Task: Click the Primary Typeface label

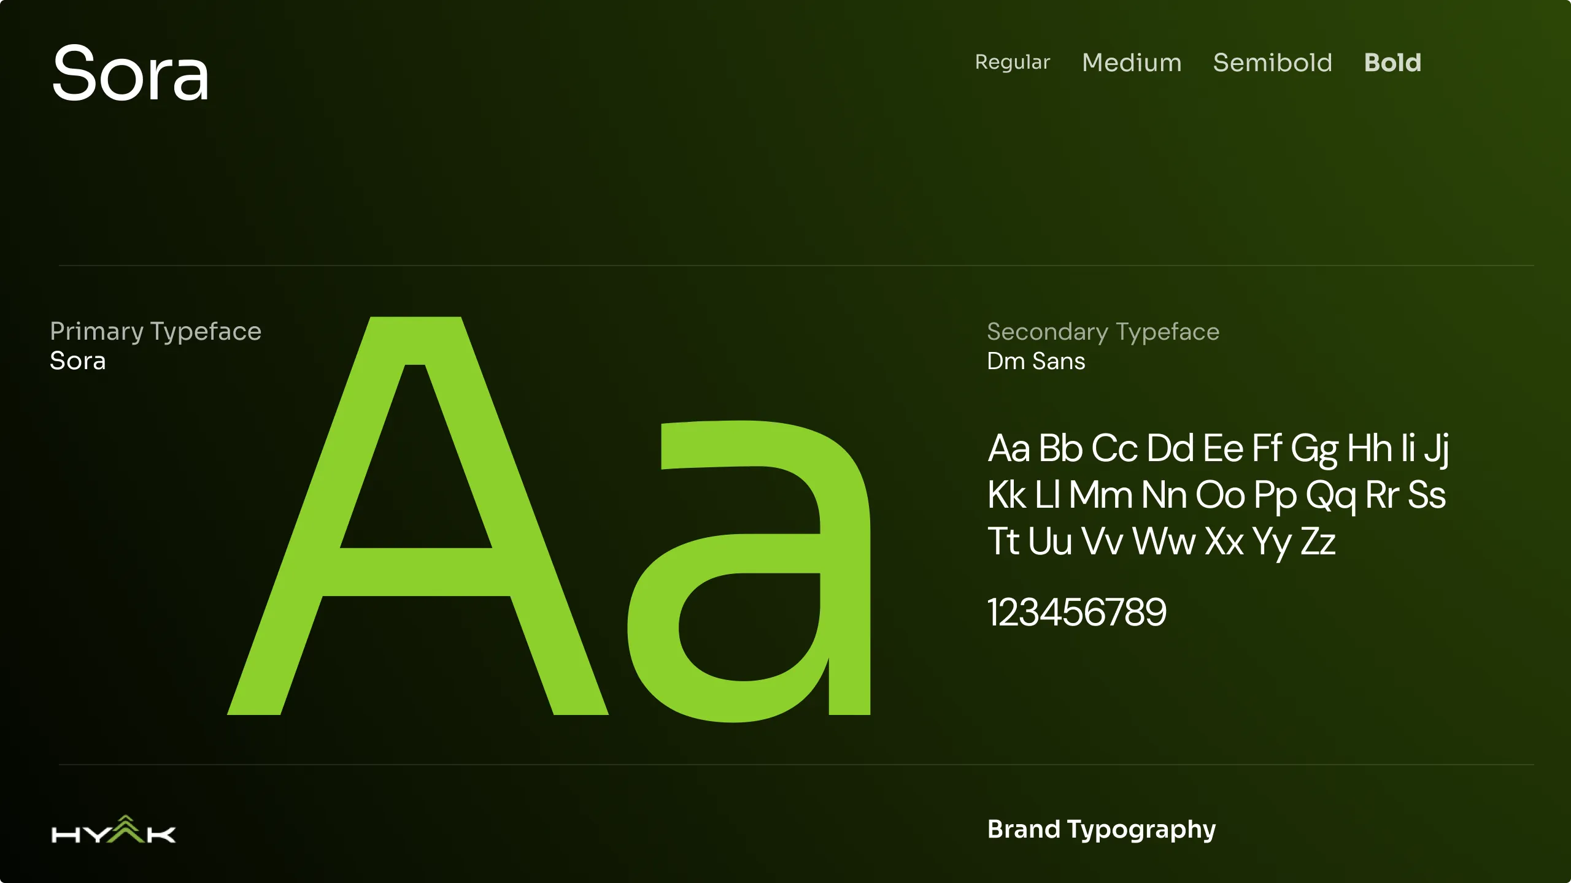Action: 156,332
